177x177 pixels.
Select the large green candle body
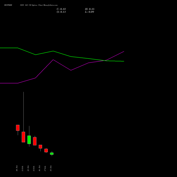pos(29,140)
